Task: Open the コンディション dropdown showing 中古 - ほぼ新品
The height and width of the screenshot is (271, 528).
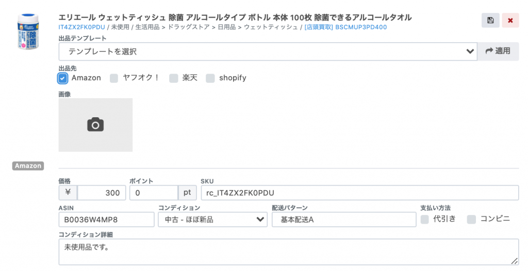Action: (x=213, y=220)
